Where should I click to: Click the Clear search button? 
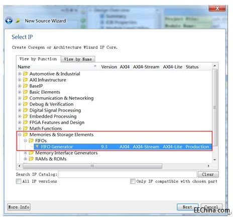click(208, 174)
